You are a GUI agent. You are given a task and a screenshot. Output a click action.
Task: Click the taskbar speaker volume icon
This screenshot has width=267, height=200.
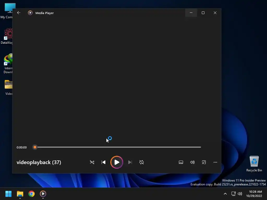pos(240,194)
